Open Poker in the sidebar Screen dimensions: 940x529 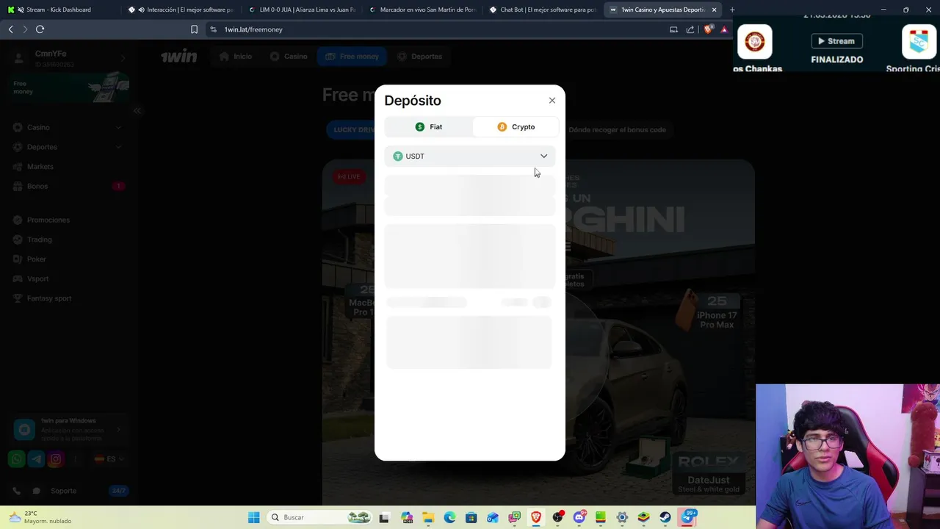coord(36,259)
